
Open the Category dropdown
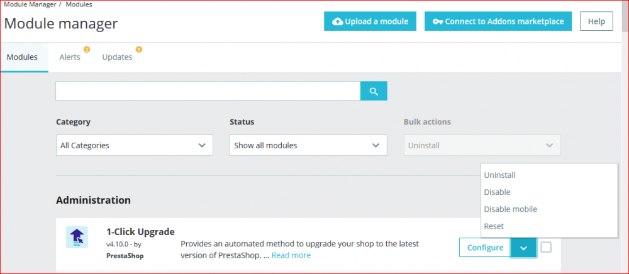pos(135,145)
